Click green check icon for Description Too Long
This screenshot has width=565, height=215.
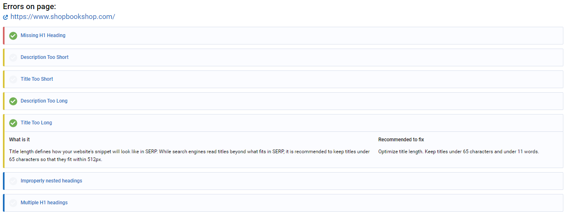coord(13,101)
